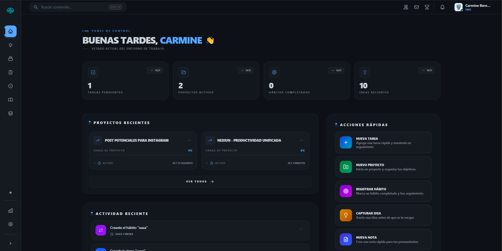Open the Carmine Bern profile avatar
Image resolution: width=502 pixels, height=251 pixels.
[x=459, y=7]
